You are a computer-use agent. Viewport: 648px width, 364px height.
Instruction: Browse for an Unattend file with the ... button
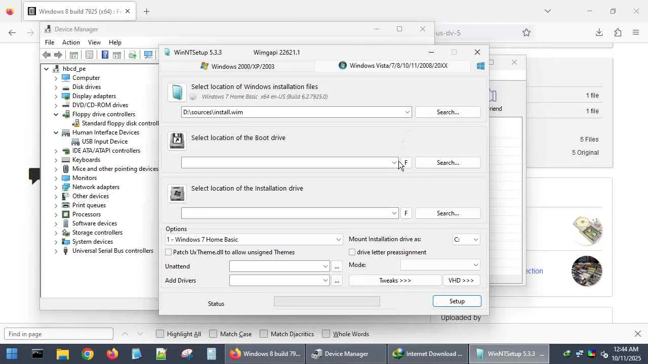(x=337, y=266)
